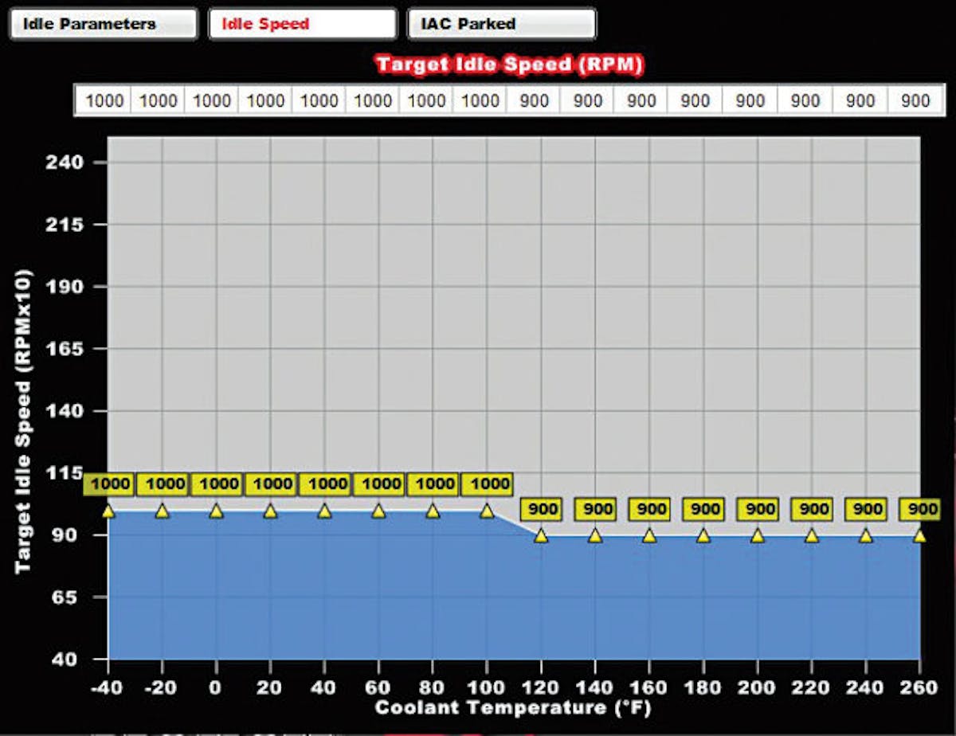Click the 900 label above the 120°F marker
The image size is (956, 736).
(543, 509)
